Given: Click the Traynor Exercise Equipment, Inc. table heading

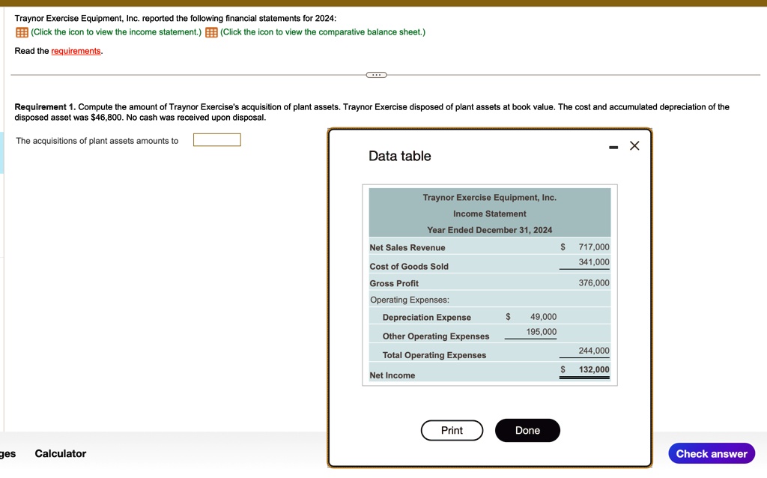Looking at the screenshot, I should [490, 198].
